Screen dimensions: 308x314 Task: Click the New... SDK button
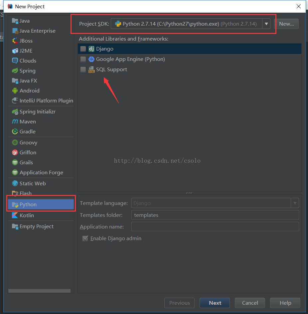(286, 24)
